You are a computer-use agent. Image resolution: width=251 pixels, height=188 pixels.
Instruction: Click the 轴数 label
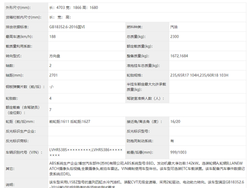click(x=10, y=66)
